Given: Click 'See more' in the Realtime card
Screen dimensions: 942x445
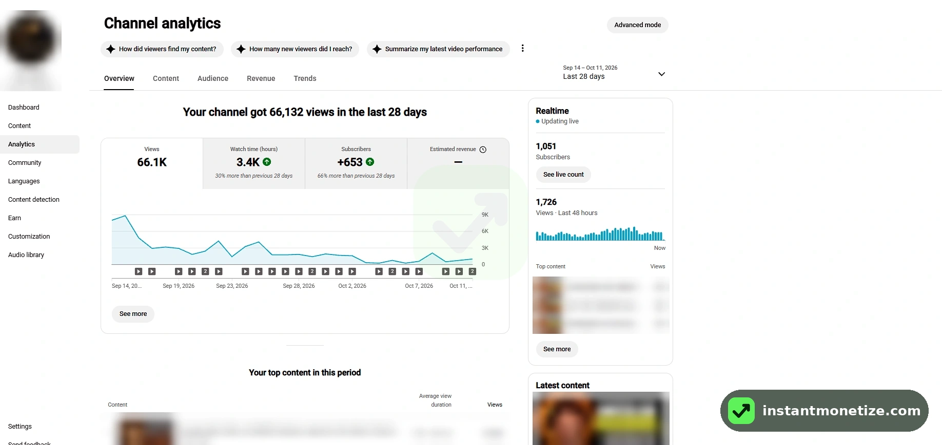Looking at the screenshot, I should 557,349.
